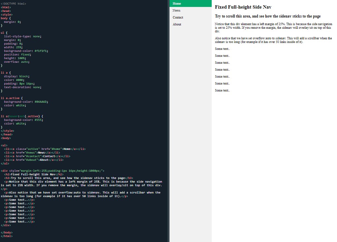The image size is (337, 242).
Task: Click the "Try to scroll this area" subheading
Action: pyautogui.click(x=267, y=16)
